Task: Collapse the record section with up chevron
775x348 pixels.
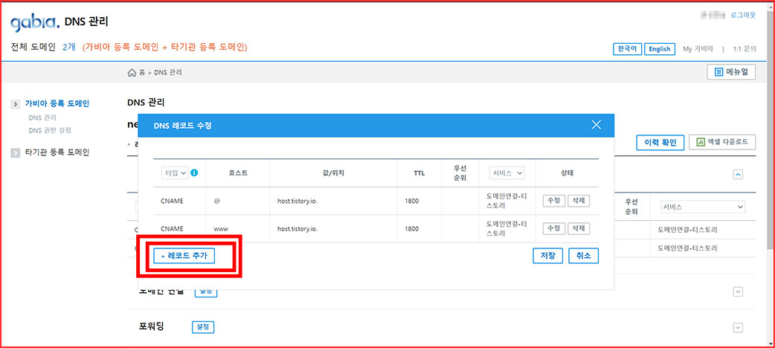Action: (x=738, y=174)
